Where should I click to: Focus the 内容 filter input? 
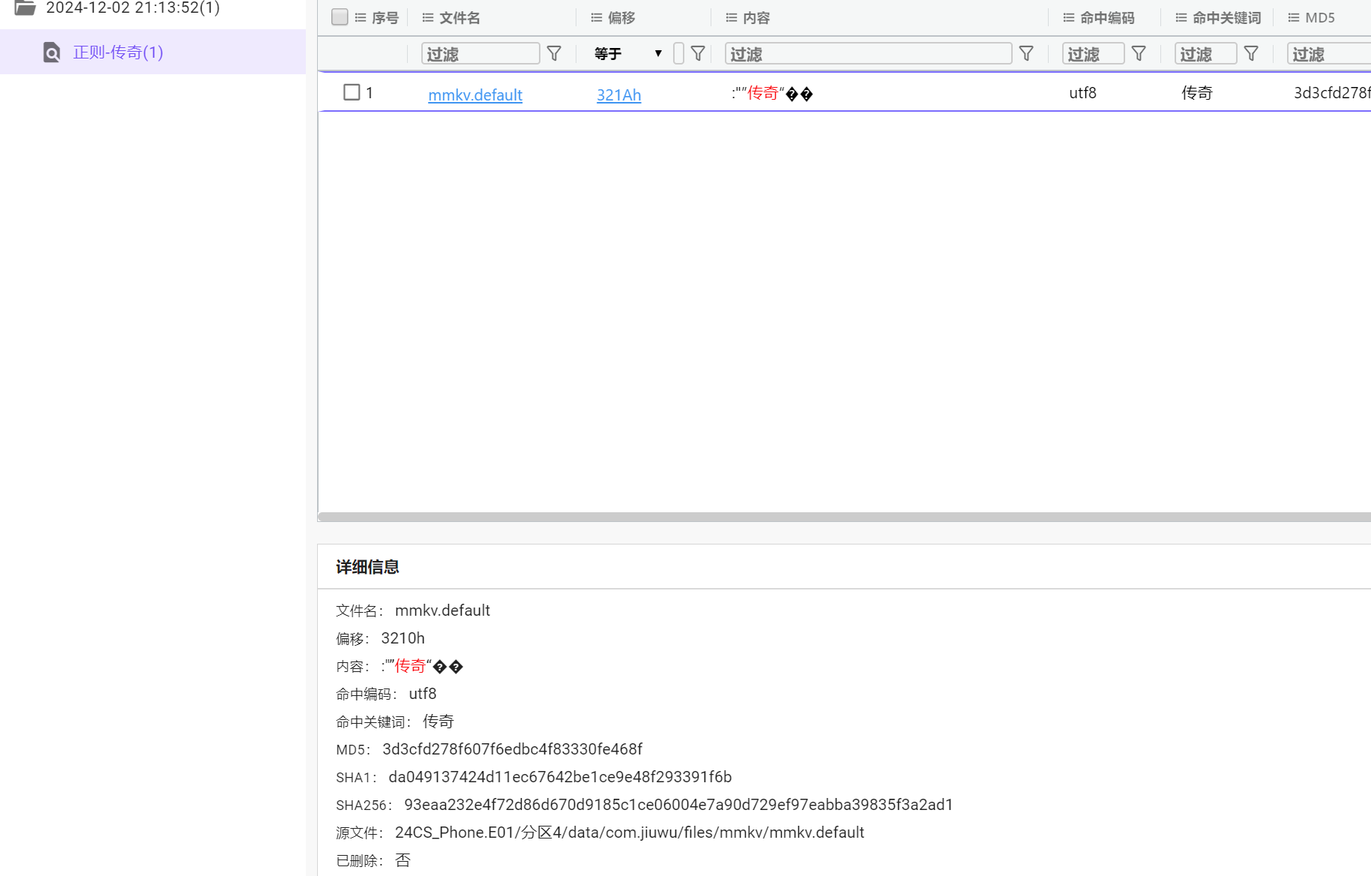tap(869, 53)
